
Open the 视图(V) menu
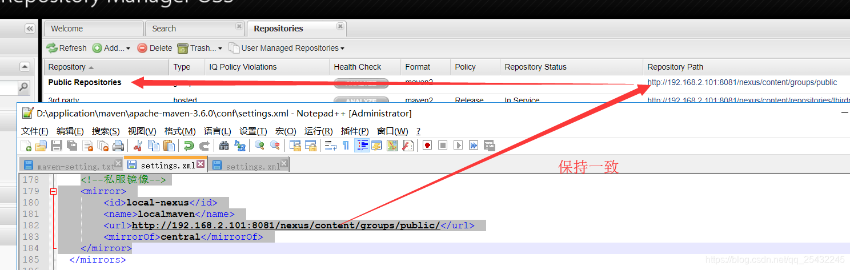pos(142,131)
